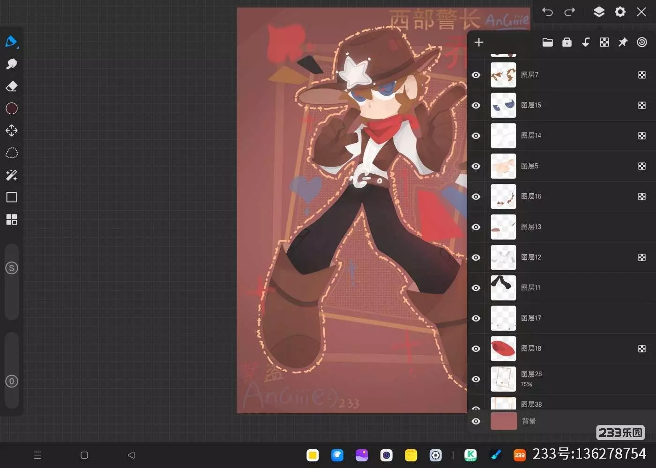Viewport: 656px width, 468px height.
Task: Open the yellow notes app in dock
Action: [x=411, y=455]
